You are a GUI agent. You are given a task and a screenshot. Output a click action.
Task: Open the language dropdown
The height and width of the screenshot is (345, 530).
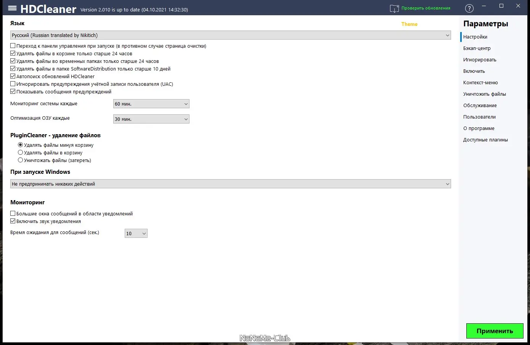(x=230, y=35)
